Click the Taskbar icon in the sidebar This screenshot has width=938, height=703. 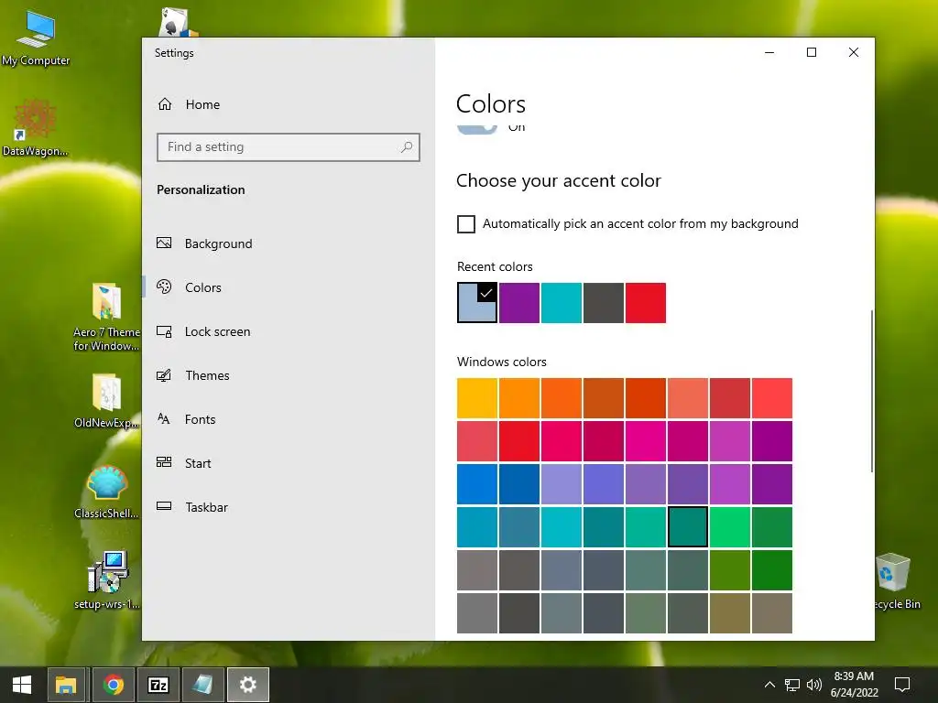point(164,506)
